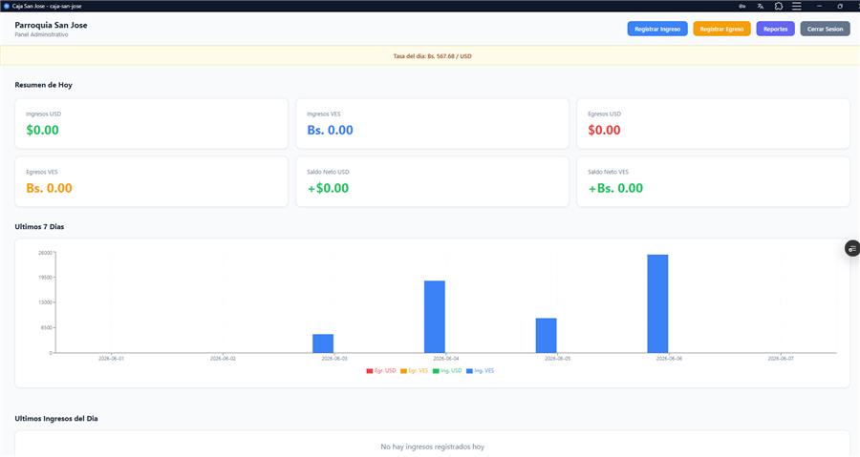Open the hamburger menu in title bar
Screen dimensions: 860x457
(796, 6)
